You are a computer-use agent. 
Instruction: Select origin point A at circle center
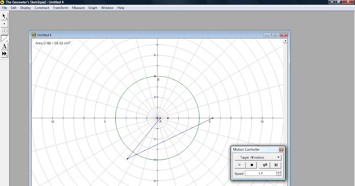(x=157, y=118)
